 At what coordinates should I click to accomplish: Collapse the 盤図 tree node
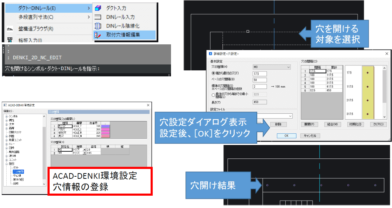(7, 164)
